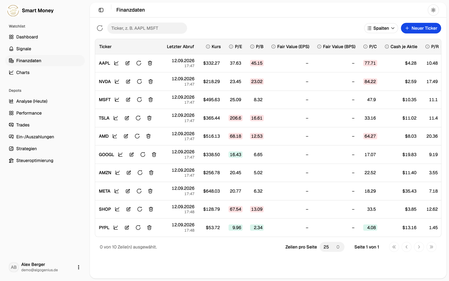The height and width of the screenshot is (281, 449).
Task: Open Strategien in the sidebar
Action: click(x=45, y=149)
